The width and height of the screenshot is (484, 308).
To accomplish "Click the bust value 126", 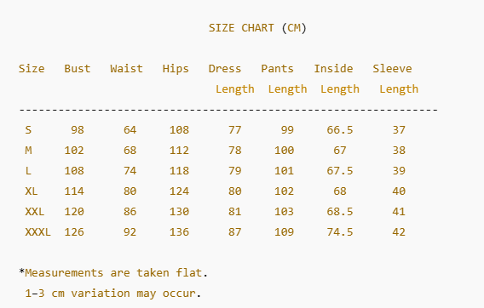I will point(74,231).
